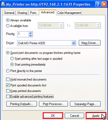Viewport: 108px width, 120px height.
Task: Open the Color Management tab
Action: point(69,13)
